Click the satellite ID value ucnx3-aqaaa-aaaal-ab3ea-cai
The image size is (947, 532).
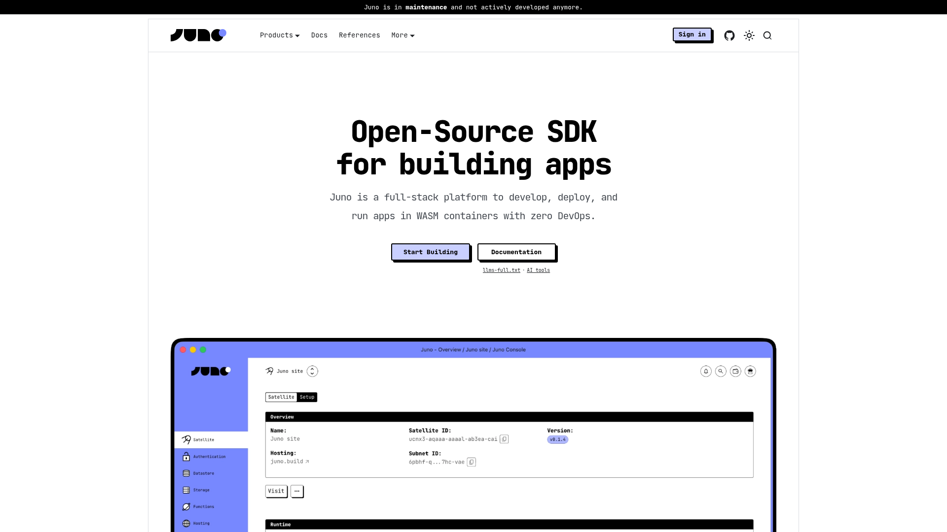pyautogui.click(x=453, y=439)
